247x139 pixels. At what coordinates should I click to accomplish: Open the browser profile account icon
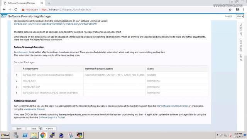[x=237, y=9]
